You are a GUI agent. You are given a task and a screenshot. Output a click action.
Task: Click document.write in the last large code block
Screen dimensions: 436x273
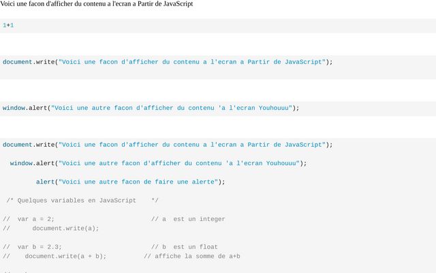pos(29,145)
